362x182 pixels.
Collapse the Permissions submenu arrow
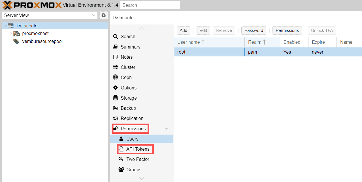(167, 129)
